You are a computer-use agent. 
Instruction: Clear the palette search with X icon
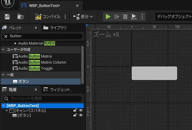coord(6,36)
